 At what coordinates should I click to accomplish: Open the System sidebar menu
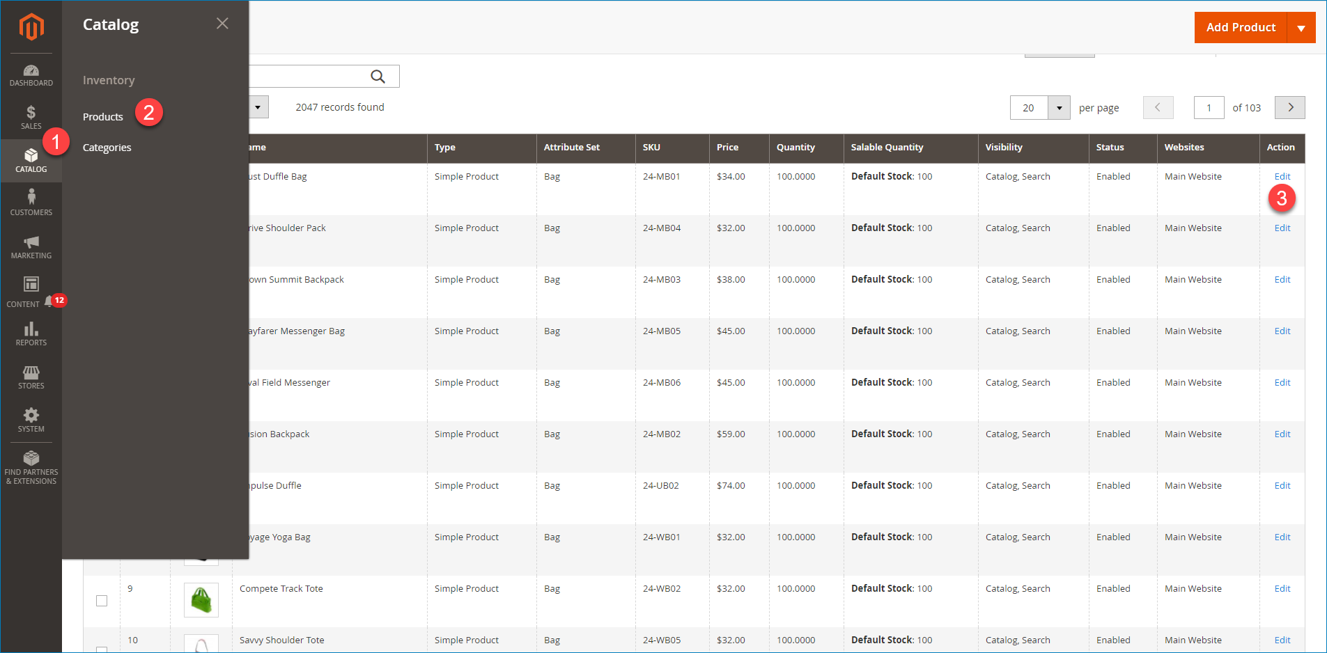pos(31,420)
